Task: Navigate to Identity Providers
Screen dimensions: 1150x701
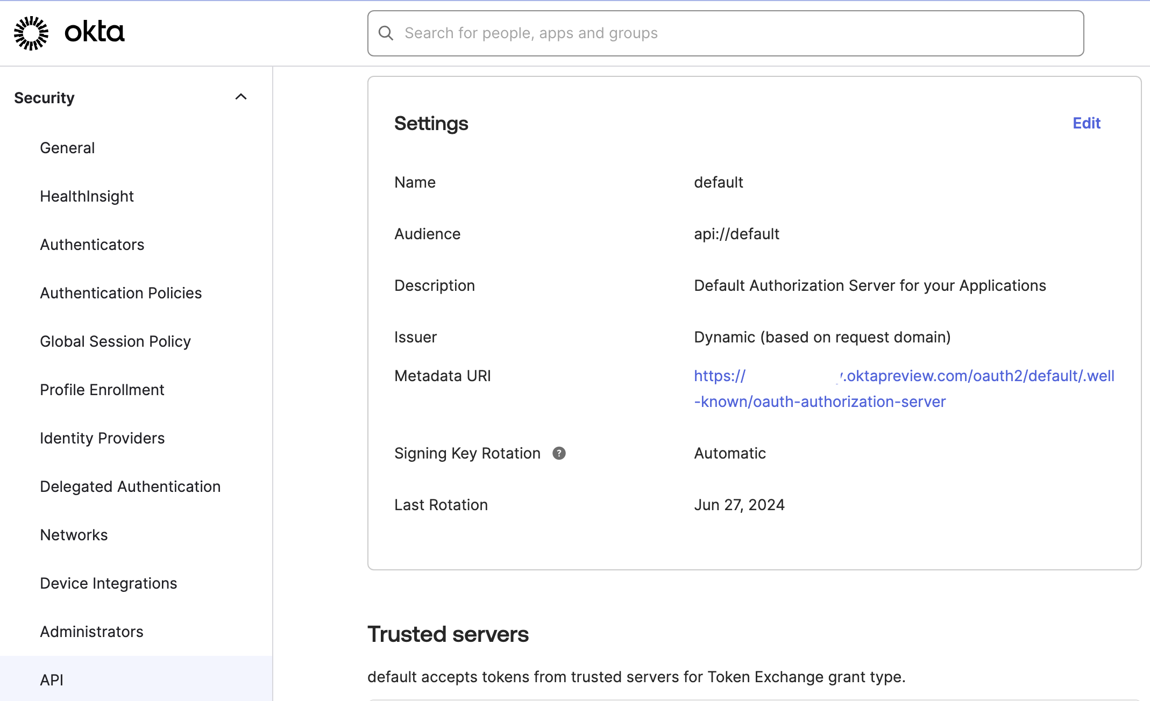Action: point(102,438)
